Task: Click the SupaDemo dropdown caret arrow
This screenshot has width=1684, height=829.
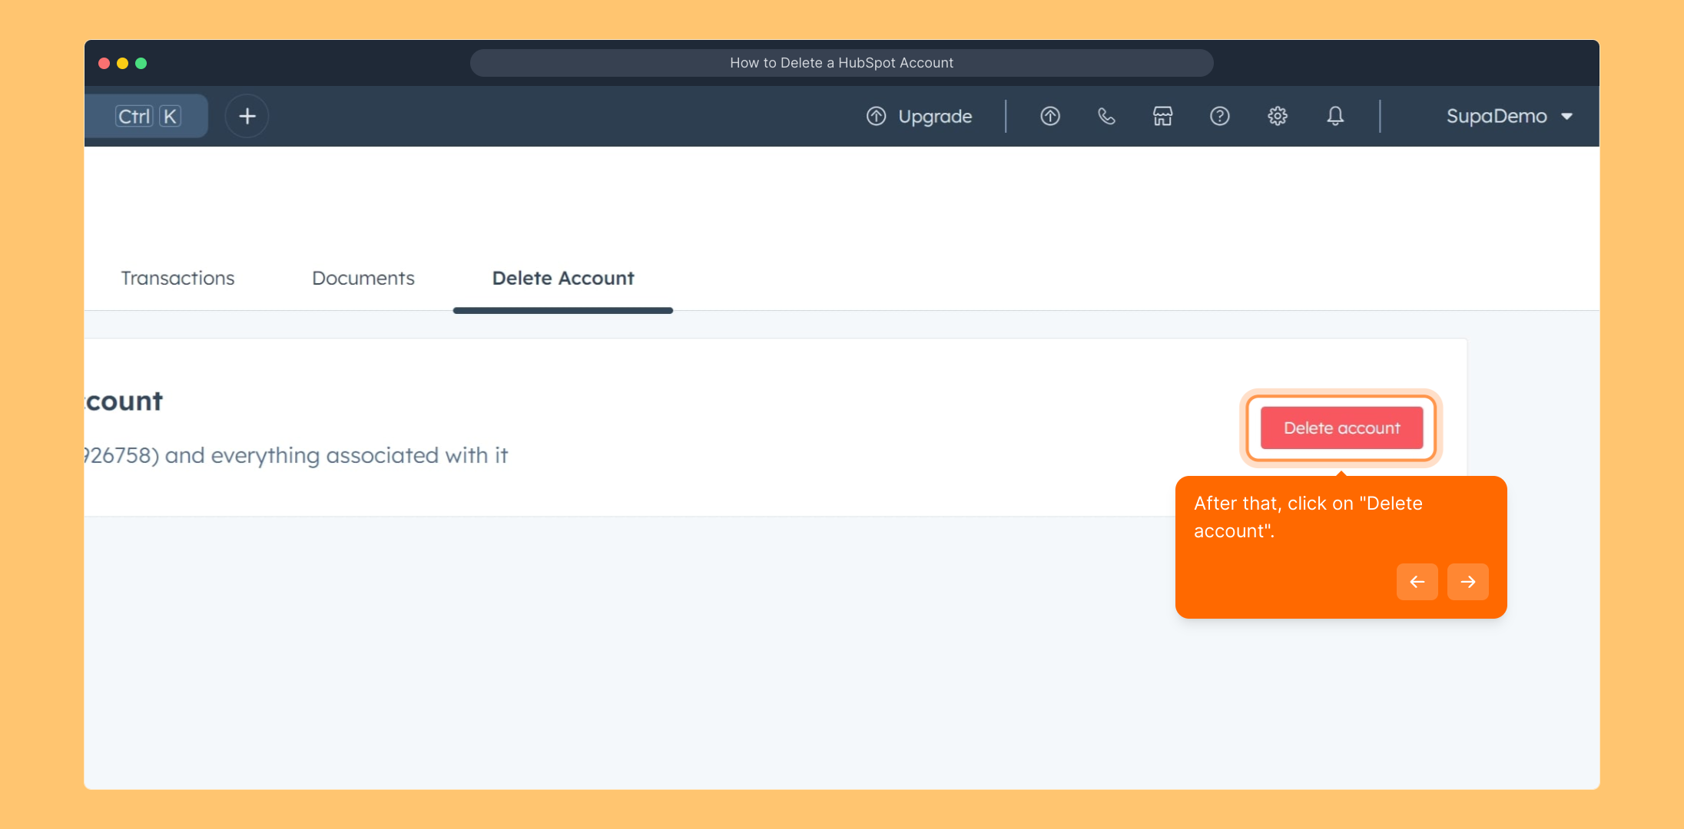Action: (x=1566, y=117)
